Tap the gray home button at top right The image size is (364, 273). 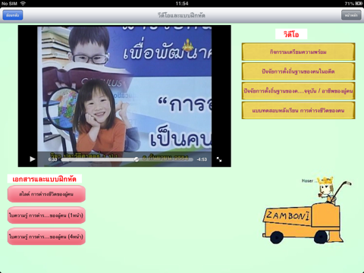pyautogui.click(x=351, y=15)
